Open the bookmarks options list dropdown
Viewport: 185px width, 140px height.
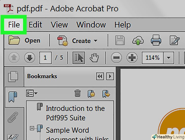tap(32, 93)
